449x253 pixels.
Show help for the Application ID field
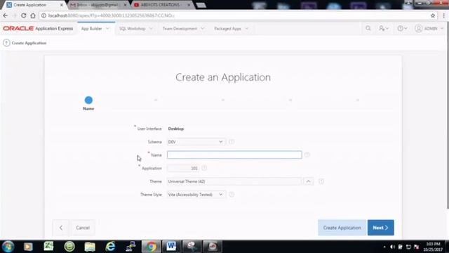point(204,168)
